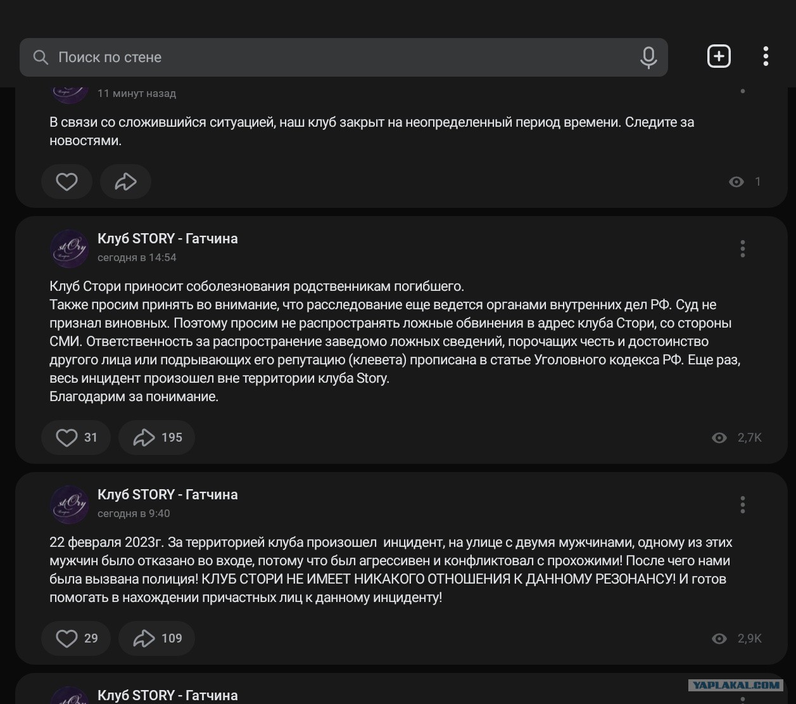Screen dimensions: 796x704
Task: Share the post with 195 reposts
Action: point(156,437)
